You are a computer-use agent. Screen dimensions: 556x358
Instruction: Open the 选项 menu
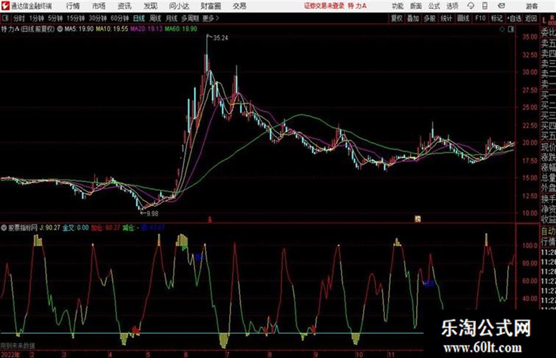click(x=452, y=6)
